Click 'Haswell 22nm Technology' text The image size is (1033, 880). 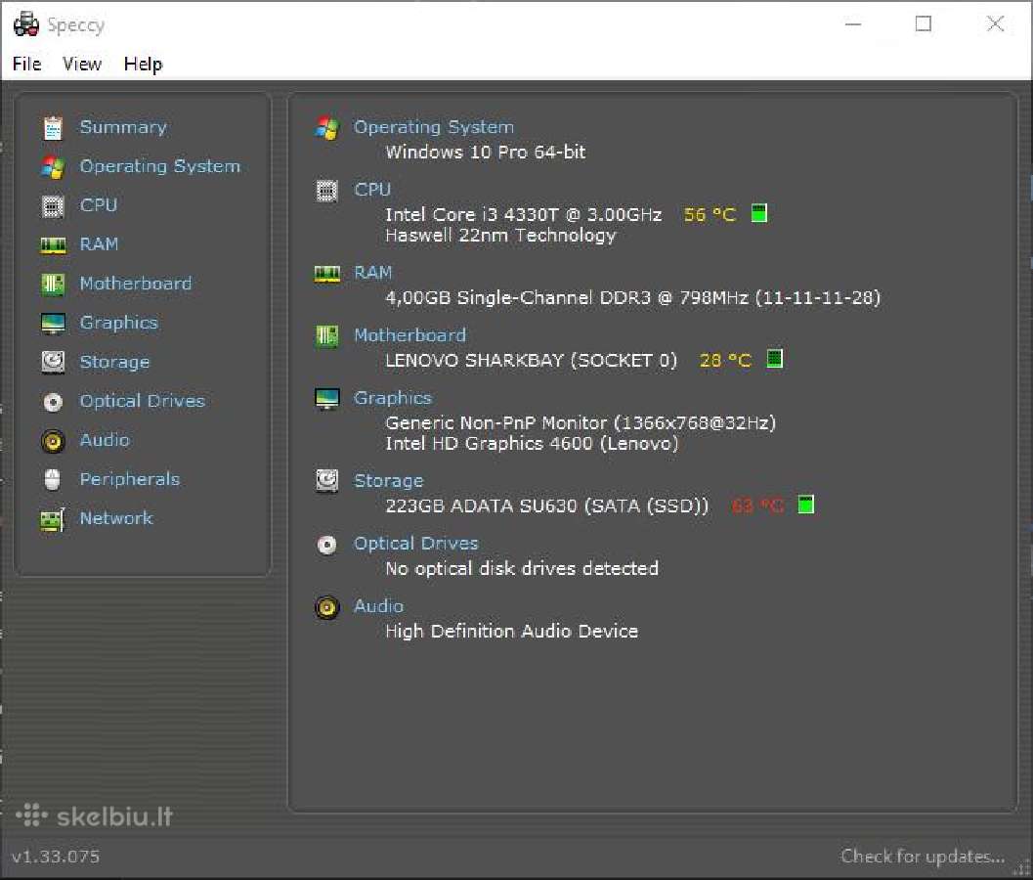(500, 236)
